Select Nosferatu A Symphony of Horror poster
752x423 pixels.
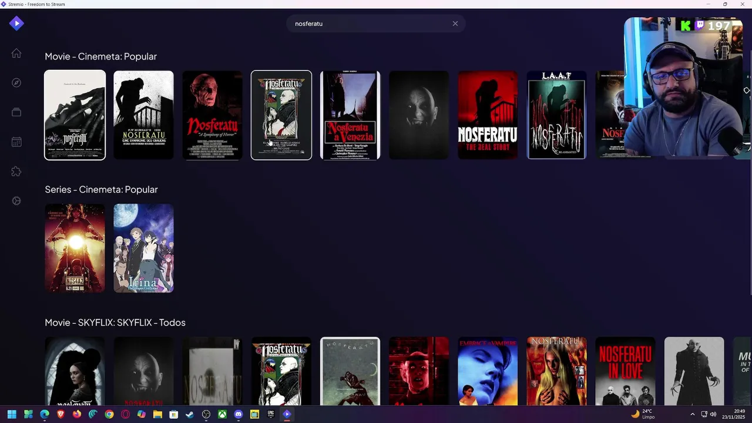point(212,115)
